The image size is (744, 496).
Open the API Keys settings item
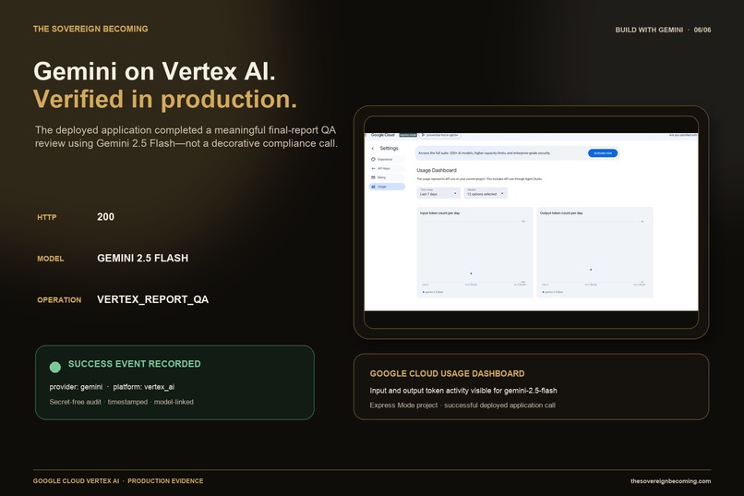[387, 168]
